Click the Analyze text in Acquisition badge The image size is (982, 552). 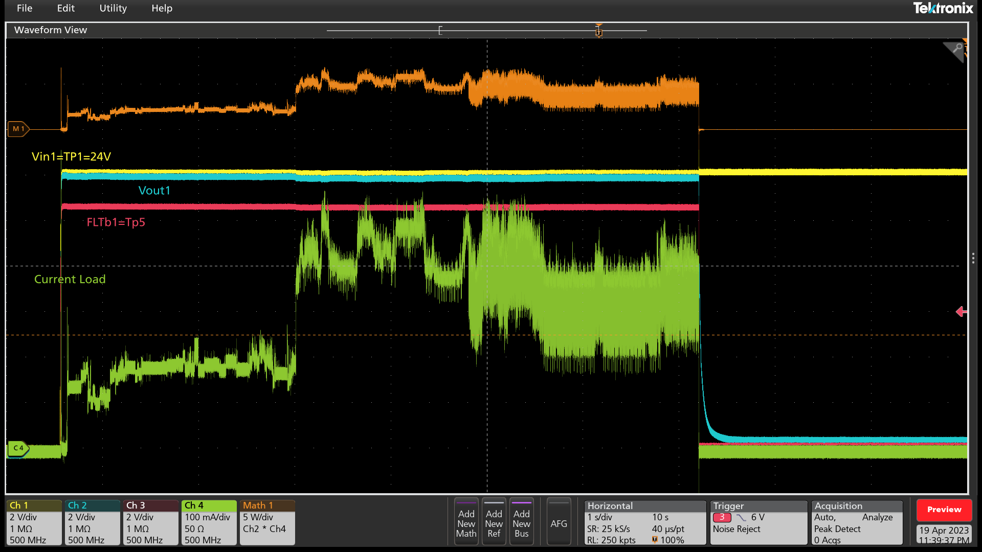click(x=877, y=517)
